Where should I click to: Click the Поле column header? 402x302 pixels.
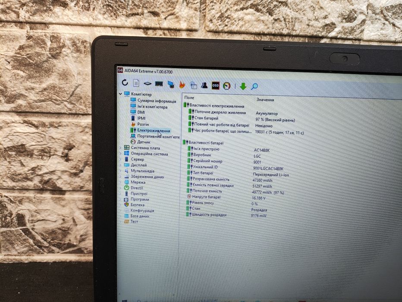coord(189,98)
